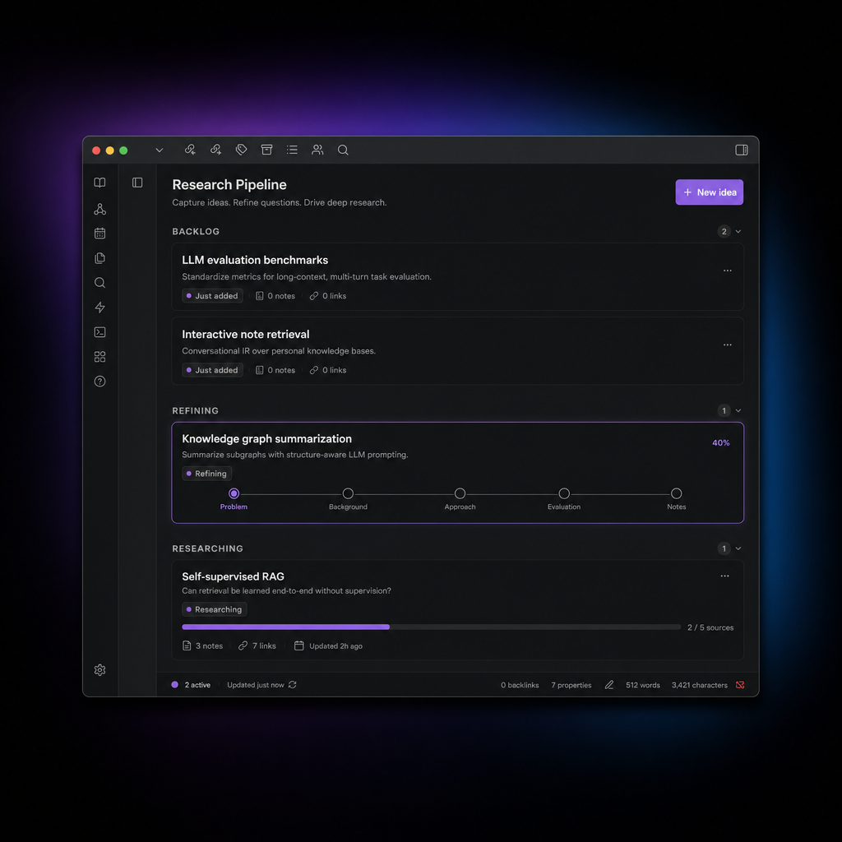
Task: Click the 2 / 5 sources label
Action: [710, 627]
